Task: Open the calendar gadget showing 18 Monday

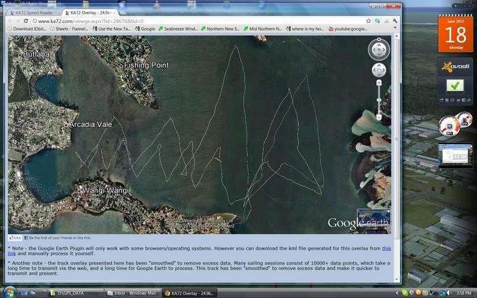Action: 455,35
